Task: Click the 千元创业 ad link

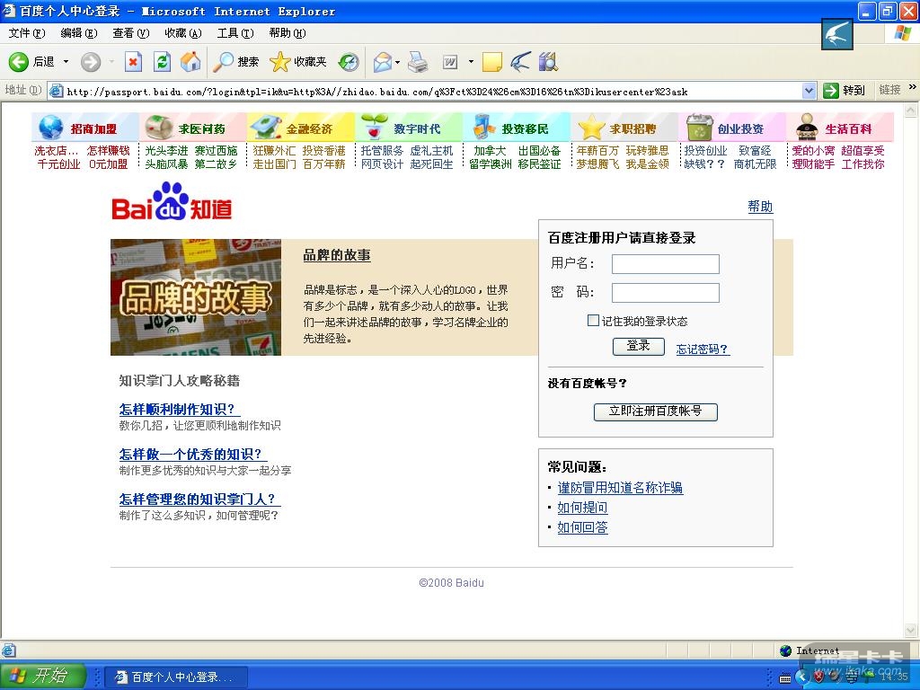Action: (x=58, y=164)
